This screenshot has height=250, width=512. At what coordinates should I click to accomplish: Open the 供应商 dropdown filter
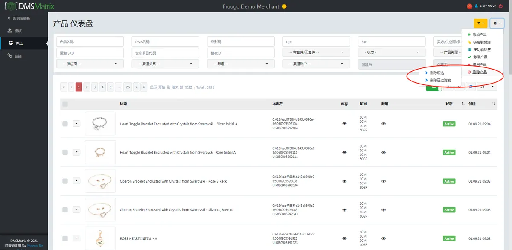(x=90, y=64)
